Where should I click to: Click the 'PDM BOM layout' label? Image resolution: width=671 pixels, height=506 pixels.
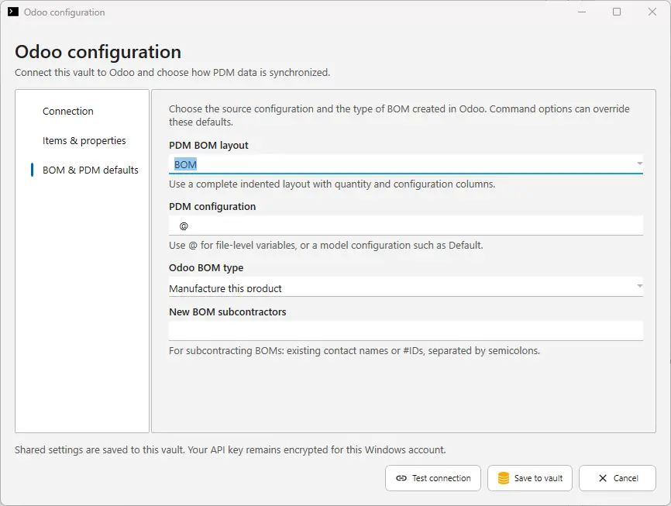[x=208, y=146]
